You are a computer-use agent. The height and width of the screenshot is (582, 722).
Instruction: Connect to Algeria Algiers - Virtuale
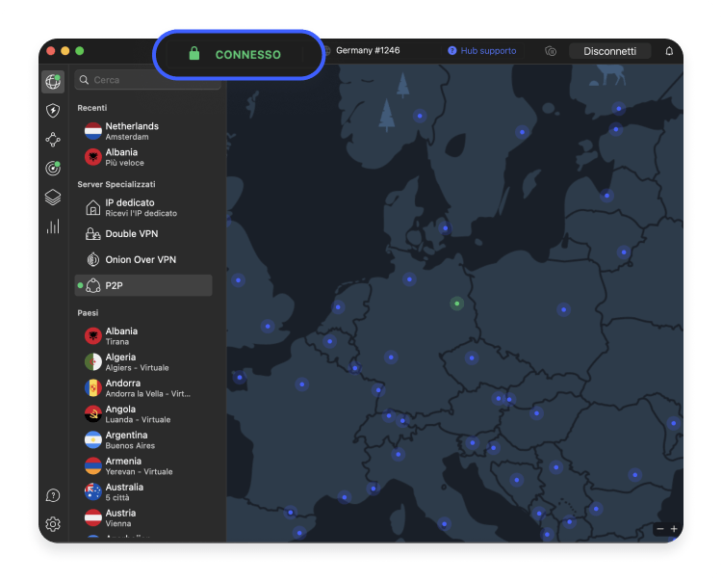[143, 361]
